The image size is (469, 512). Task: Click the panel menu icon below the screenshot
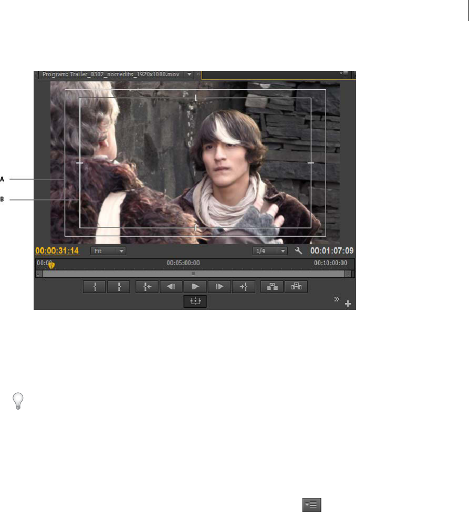[x=311, y=505]
